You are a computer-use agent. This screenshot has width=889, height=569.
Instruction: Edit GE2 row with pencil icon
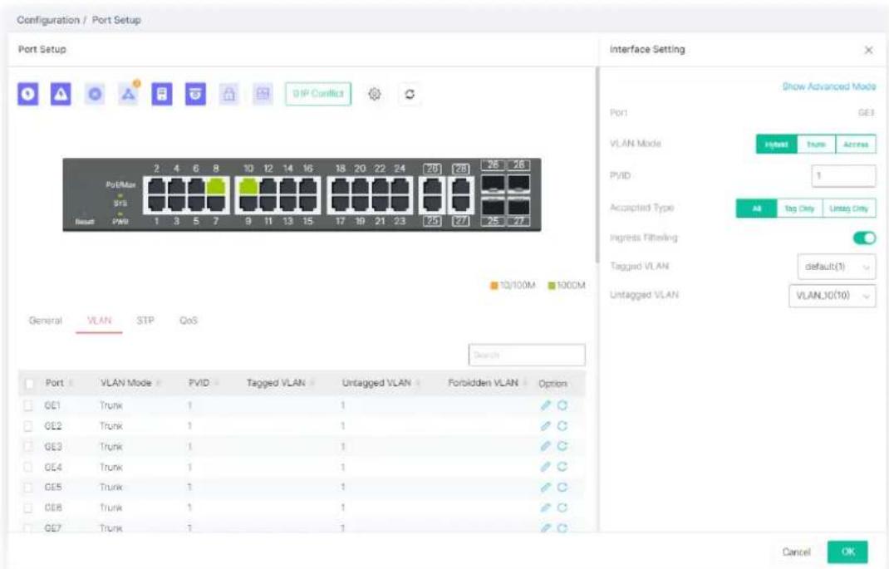[545, 425]
